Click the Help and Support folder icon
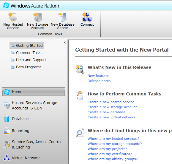The image size is (172, 164). coord(12,60)
